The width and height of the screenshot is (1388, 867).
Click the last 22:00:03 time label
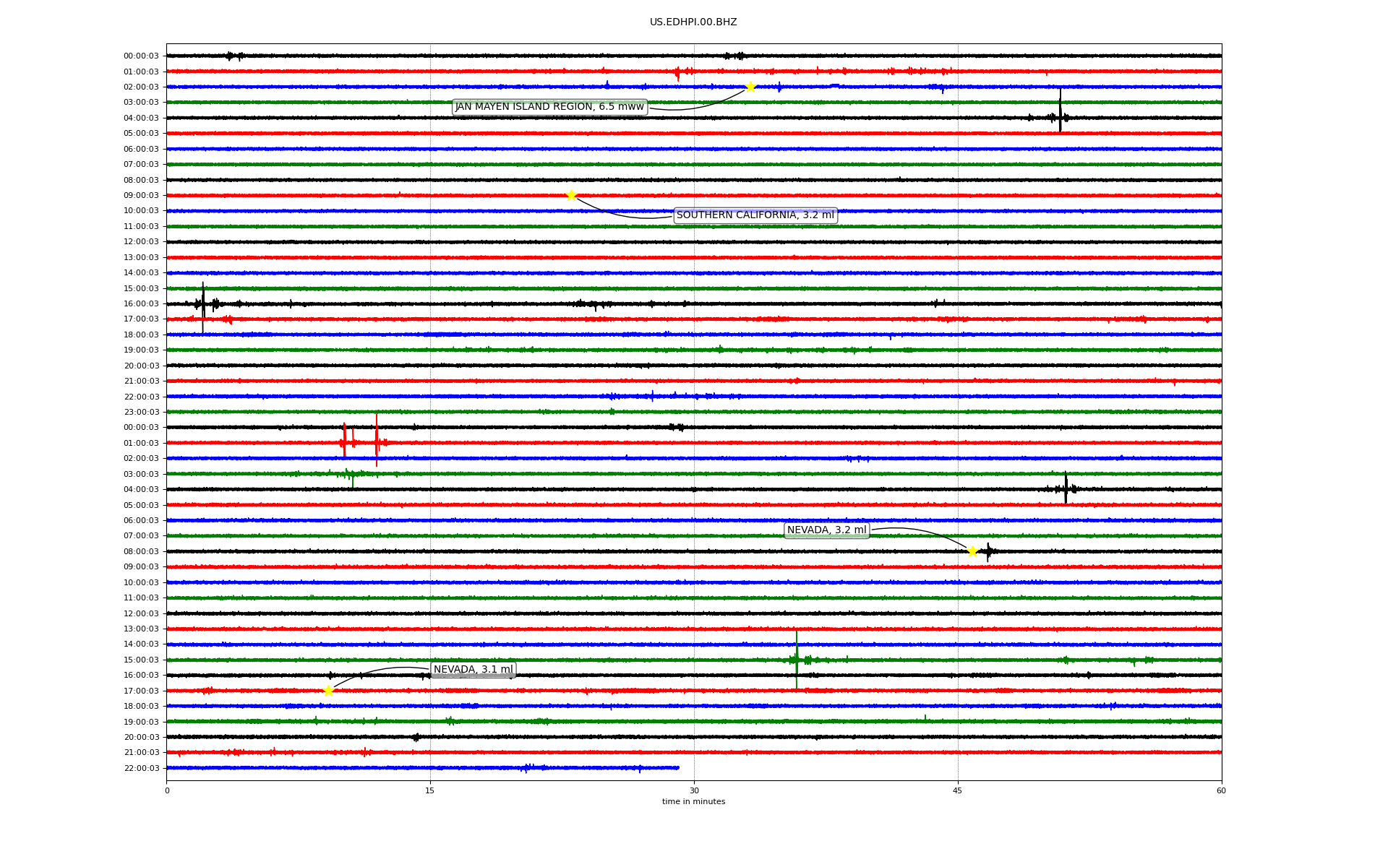click(141, 769)
